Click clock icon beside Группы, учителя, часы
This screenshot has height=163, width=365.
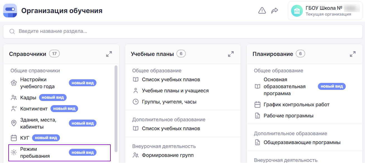coord(136,102)
